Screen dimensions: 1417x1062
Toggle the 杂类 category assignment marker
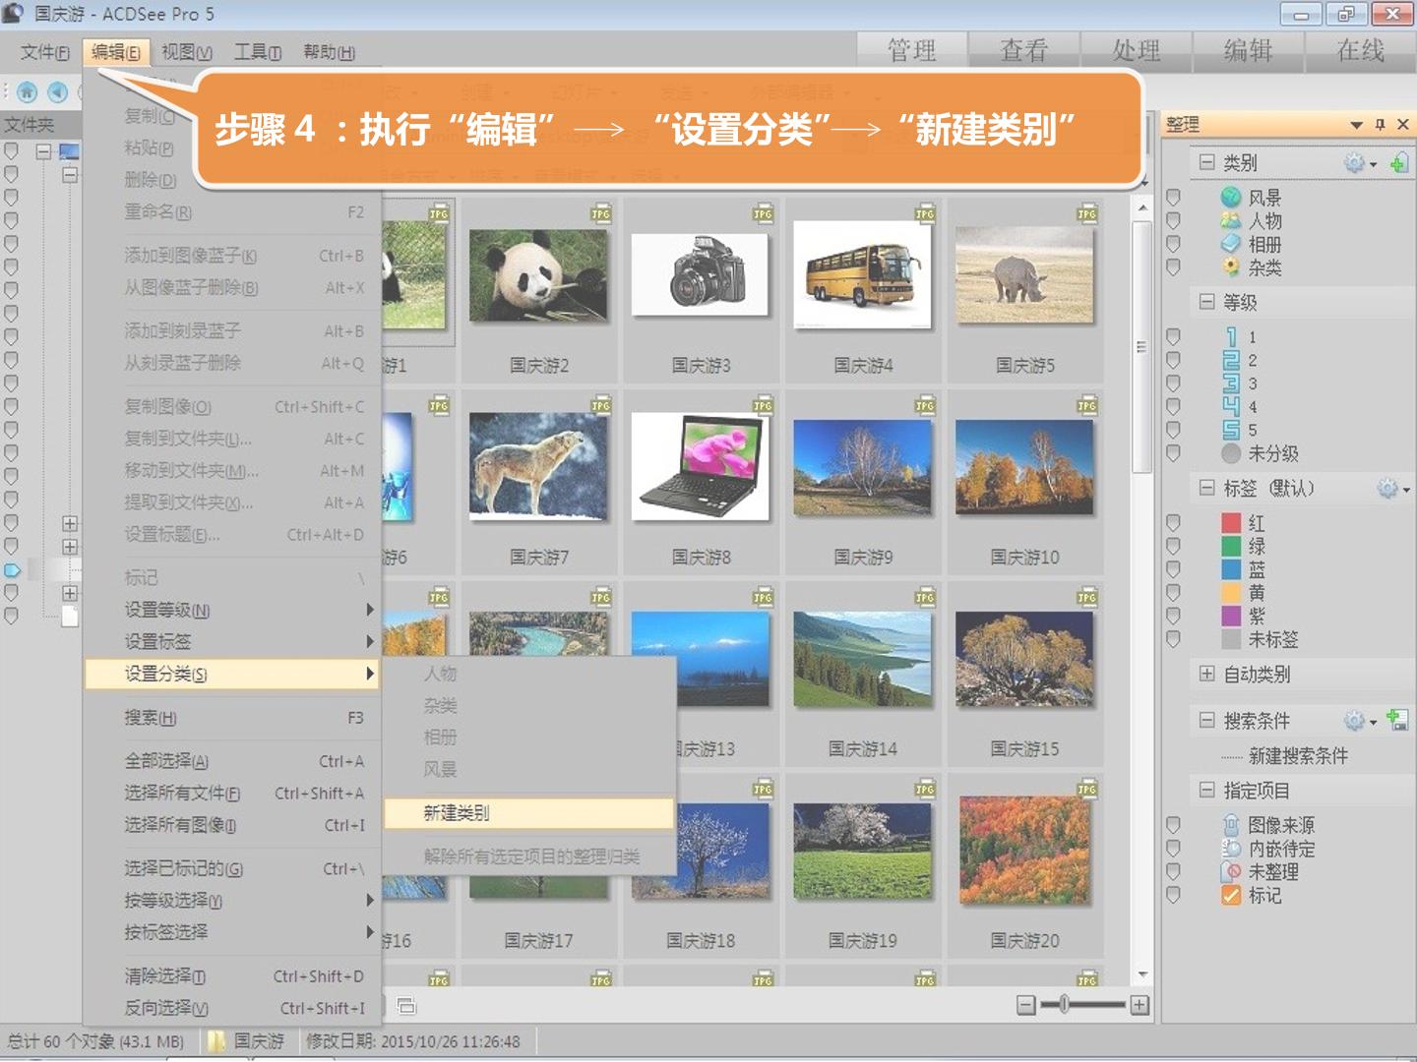[1173, 267]
